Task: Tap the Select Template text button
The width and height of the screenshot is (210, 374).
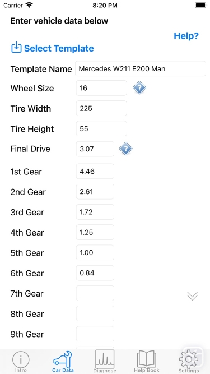Action: [59, 48]
